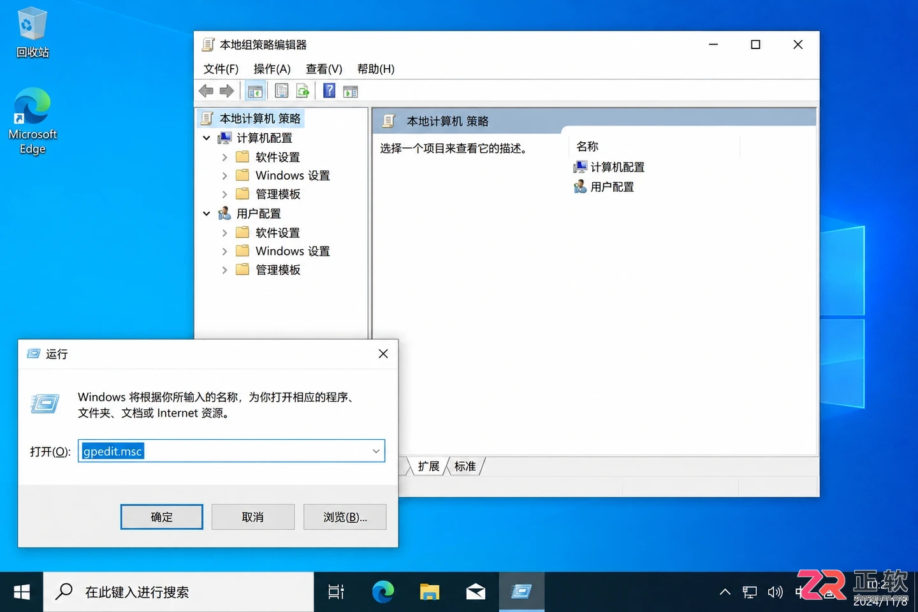
Task: Open the 文件(F) menu
Action: (221, 69)
